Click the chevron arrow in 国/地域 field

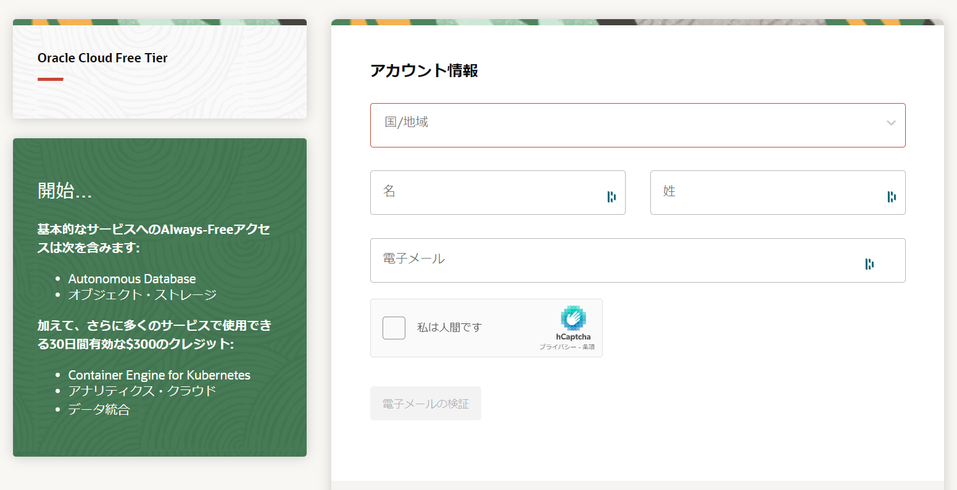[891, 123]
